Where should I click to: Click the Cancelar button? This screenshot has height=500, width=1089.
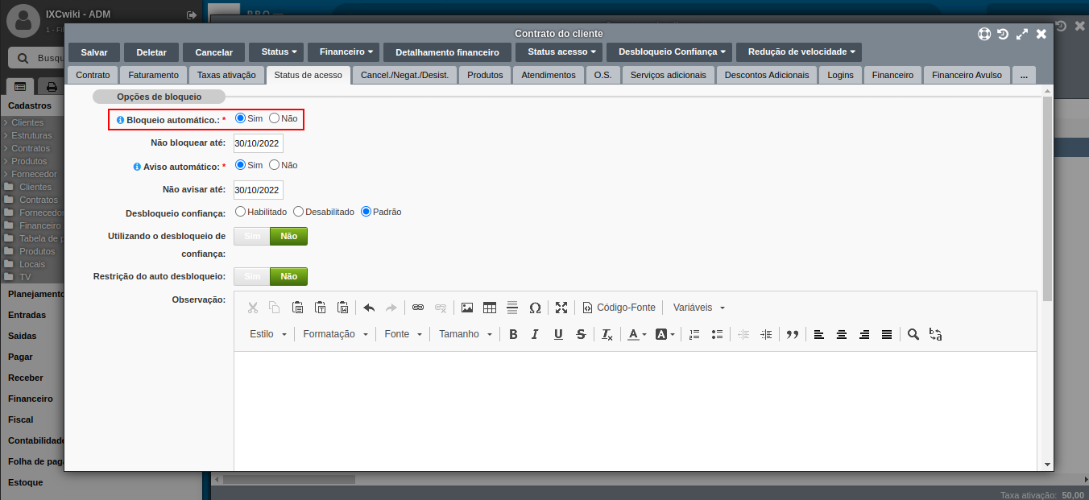pos(214,52)
